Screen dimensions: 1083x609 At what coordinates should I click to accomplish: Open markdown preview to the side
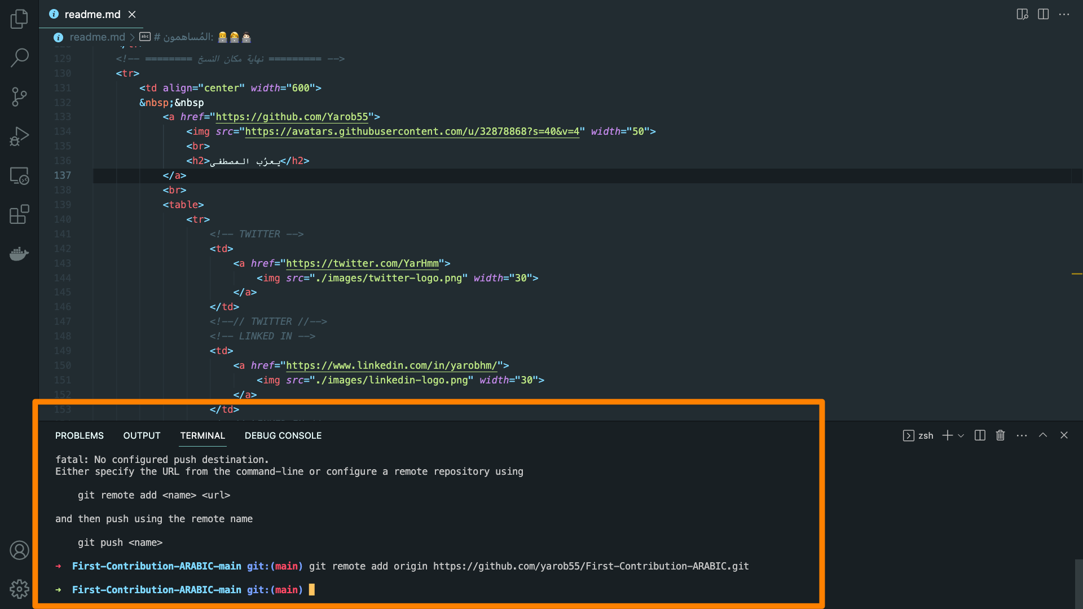pos(1022,15)
